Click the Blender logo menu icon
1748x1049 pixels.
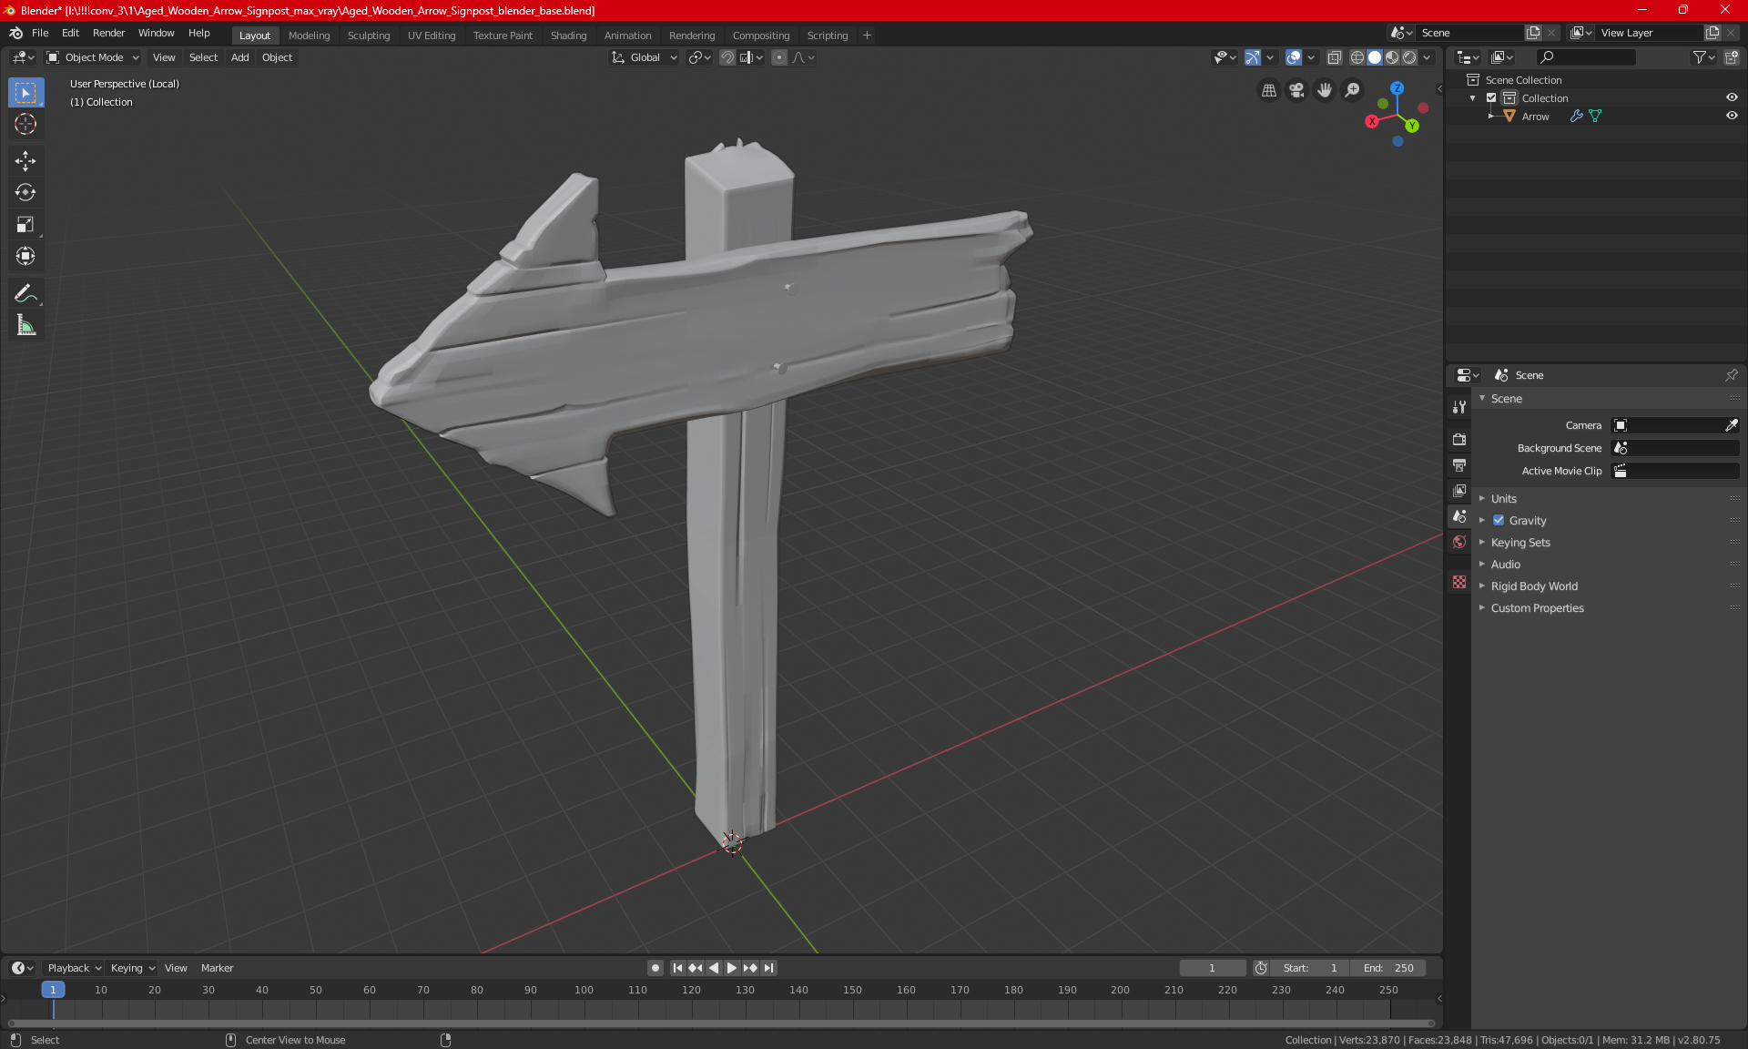(x=15, y=33)
